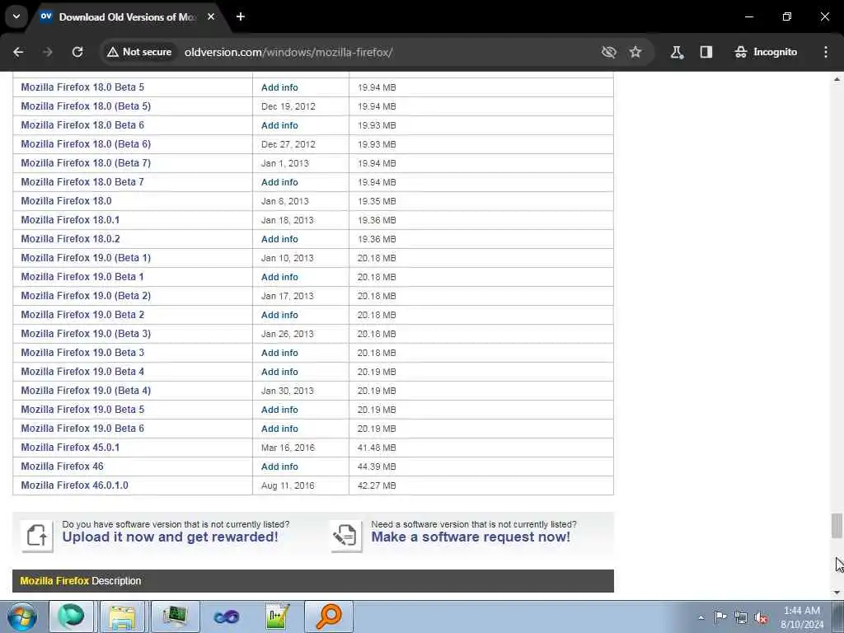Click the network tray icon
Image resolution: width=844 pixels, height=633 pixels.
click(741, 618)
